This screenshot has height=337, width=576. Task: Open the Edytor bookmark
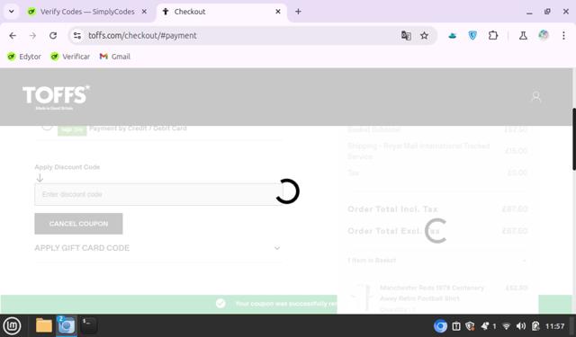[x=24, y=57]
